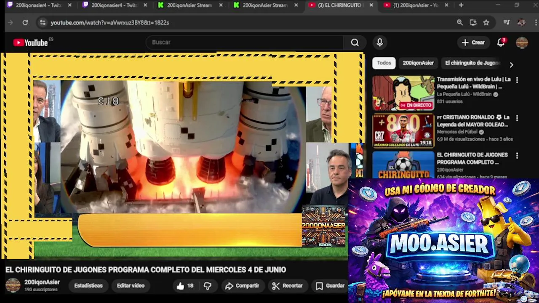Screen dimensions: 539x303
Task: Open 'EL CHIRINGUITO DE JUGONES PROGRAMA COMPLETO' sidebar title
Action: pyautogui.click(x=472, y=159)
